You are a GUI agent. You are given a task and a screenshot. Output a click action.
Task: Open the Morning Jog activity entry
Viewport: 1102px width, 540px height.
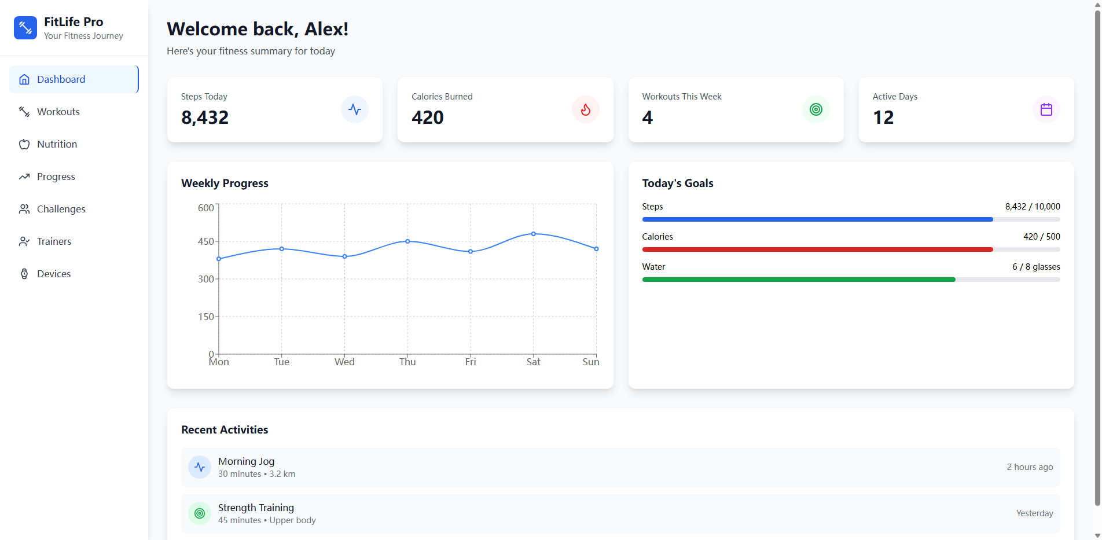(x=620, y=467)
